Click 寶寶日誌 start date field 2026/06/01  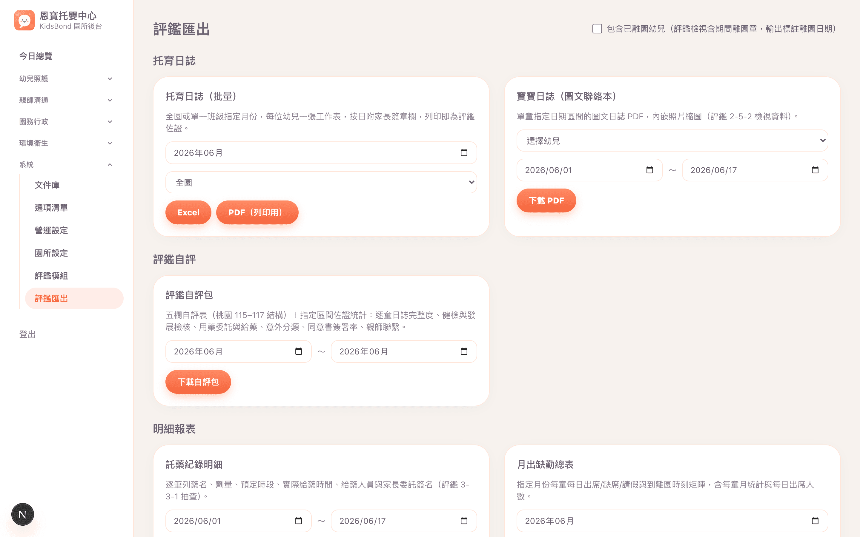click(589, 170)
